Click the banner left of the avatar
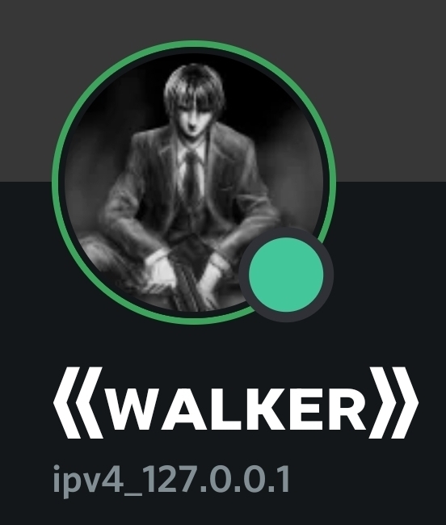This screenshot has width=446, height=525. click(26, 90)
